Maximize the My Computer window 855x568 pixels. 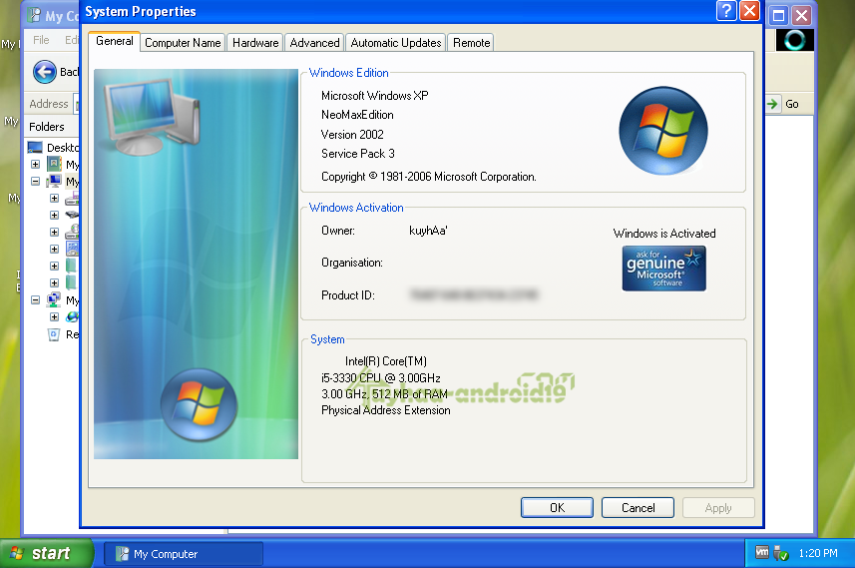(778, 15)
